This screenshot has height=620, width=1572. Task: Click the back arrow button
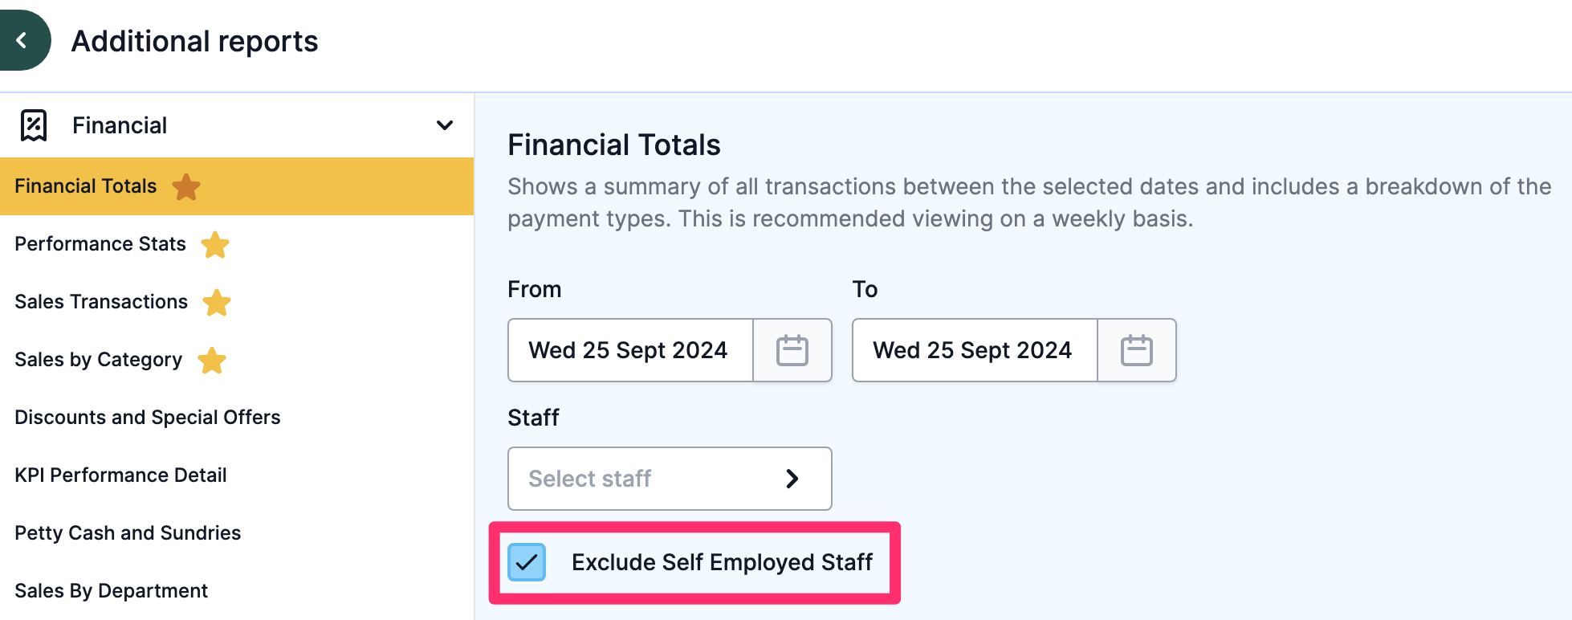click(x=22, y=40)
